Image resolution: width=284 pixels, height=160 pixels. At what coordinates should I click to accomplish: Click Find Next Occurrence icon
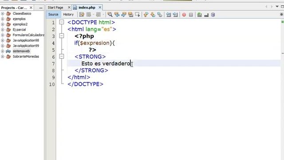pos(124,15)
